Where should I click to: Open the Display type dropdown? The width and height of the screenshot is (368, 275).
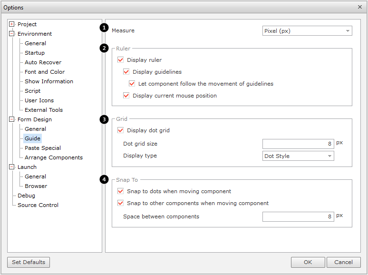pyautogui.click(x=298, y=156)
